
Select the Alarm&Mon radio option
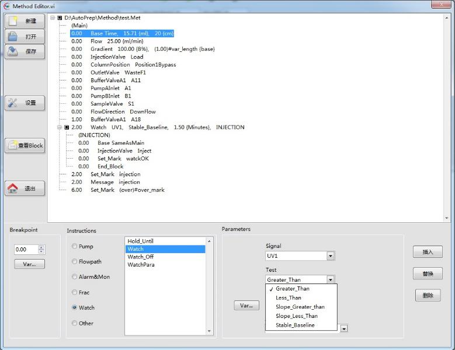[74, 277]
